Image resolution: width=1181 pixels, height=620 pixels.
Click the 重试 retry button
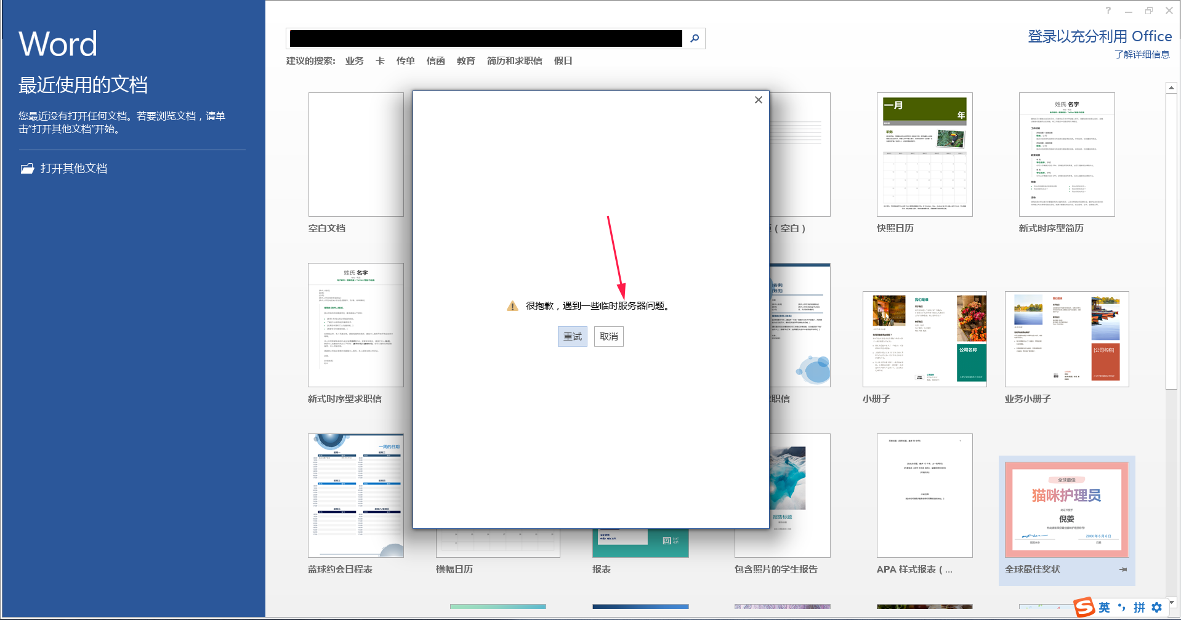click(573, 337)
